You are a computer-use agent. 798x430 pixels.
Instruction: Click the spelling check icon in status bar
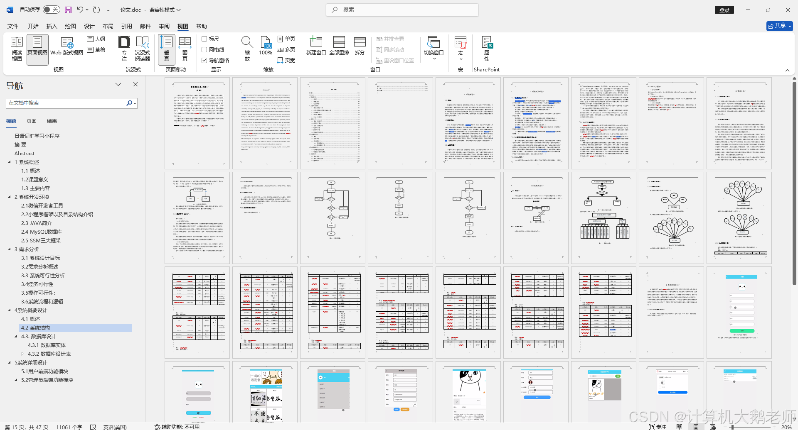tap(93, 427)
